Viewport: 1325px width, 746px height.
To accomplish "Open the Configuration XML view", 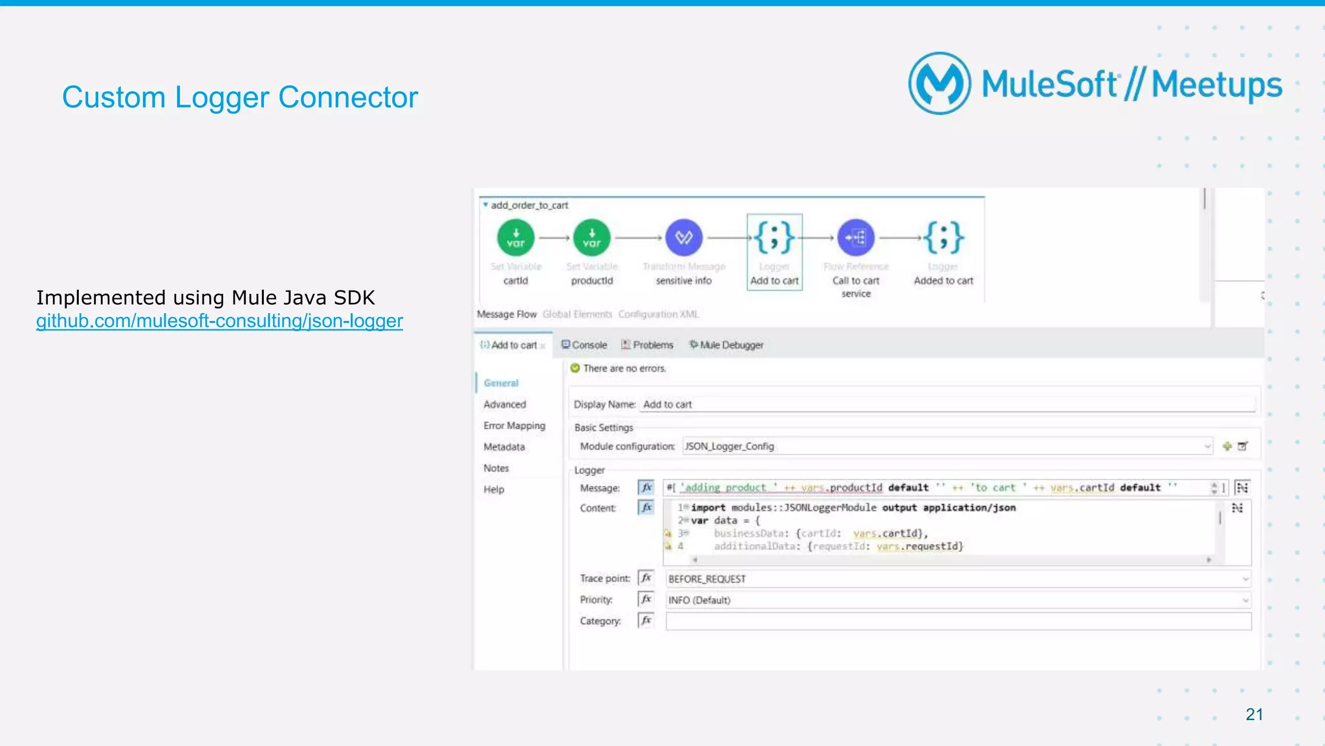I will [659, 314].
